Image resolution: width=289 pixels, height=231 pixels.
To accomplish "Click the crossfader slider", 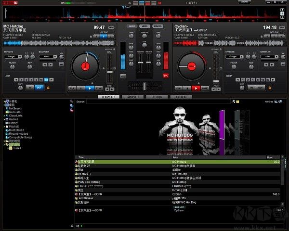I will pos(144,86).
